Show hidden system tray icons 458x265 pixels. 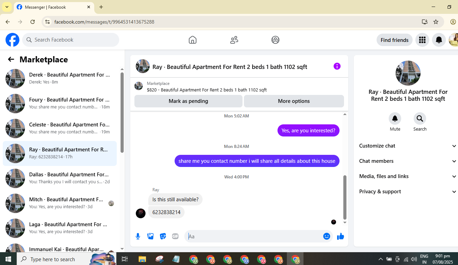(380, 259)
